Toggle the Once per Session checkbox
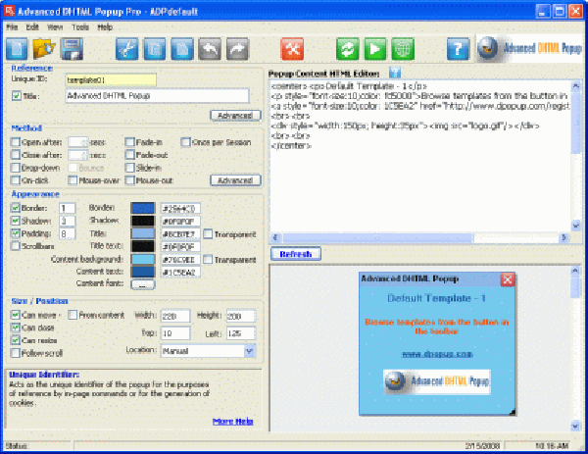Screen dimensions: 588x454 184,141
